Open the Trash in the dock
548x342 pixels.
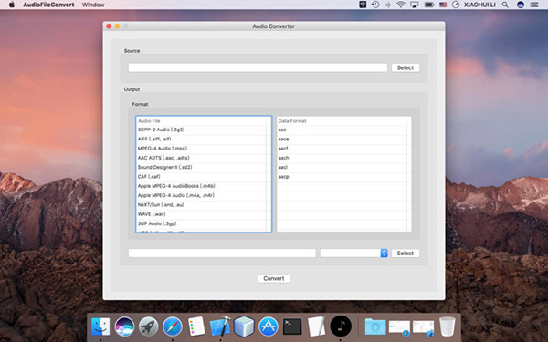point(447,326)
